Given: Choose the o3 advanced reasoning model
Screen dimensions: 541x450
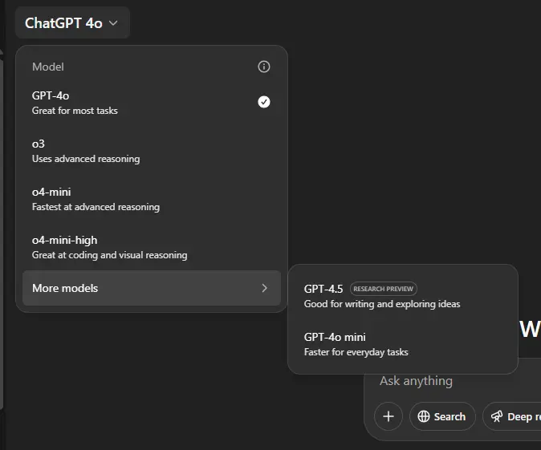Looking at the screenshot, I should click(152, 151).
